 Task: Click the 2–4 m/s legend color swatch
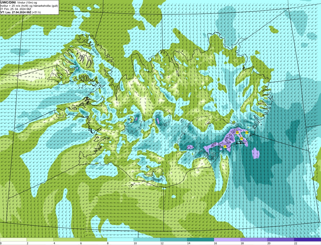point(40,239)
